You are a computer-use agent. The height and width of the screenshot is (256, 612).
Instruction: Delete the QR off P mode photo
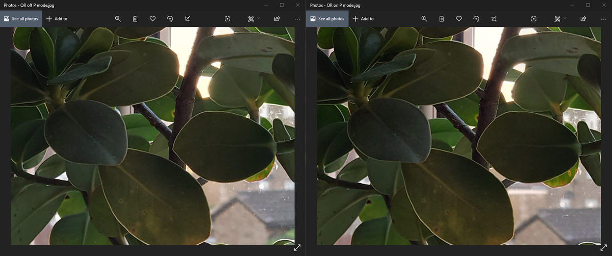click(135, 19)
